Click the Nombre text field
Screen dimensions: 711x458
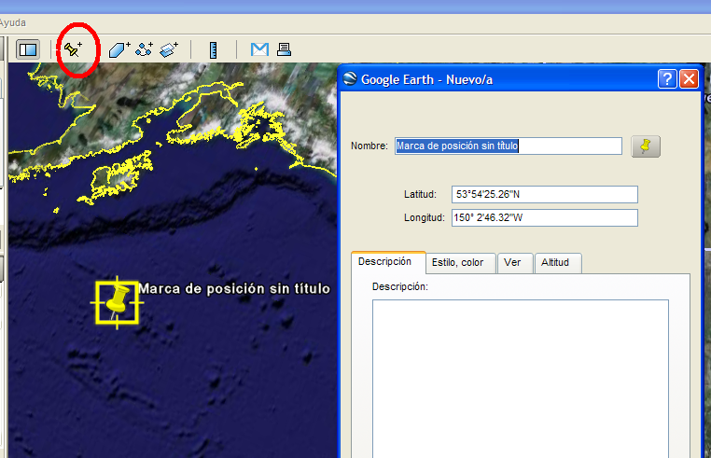tap(509, 146)
